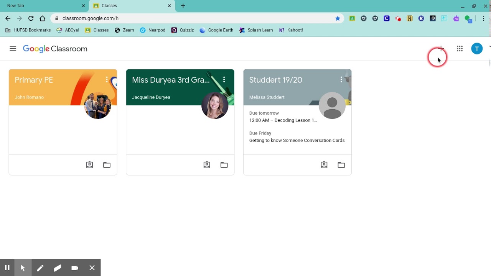491x276 pixels.
Task: Go back in browser history
Action: (8, 18)
